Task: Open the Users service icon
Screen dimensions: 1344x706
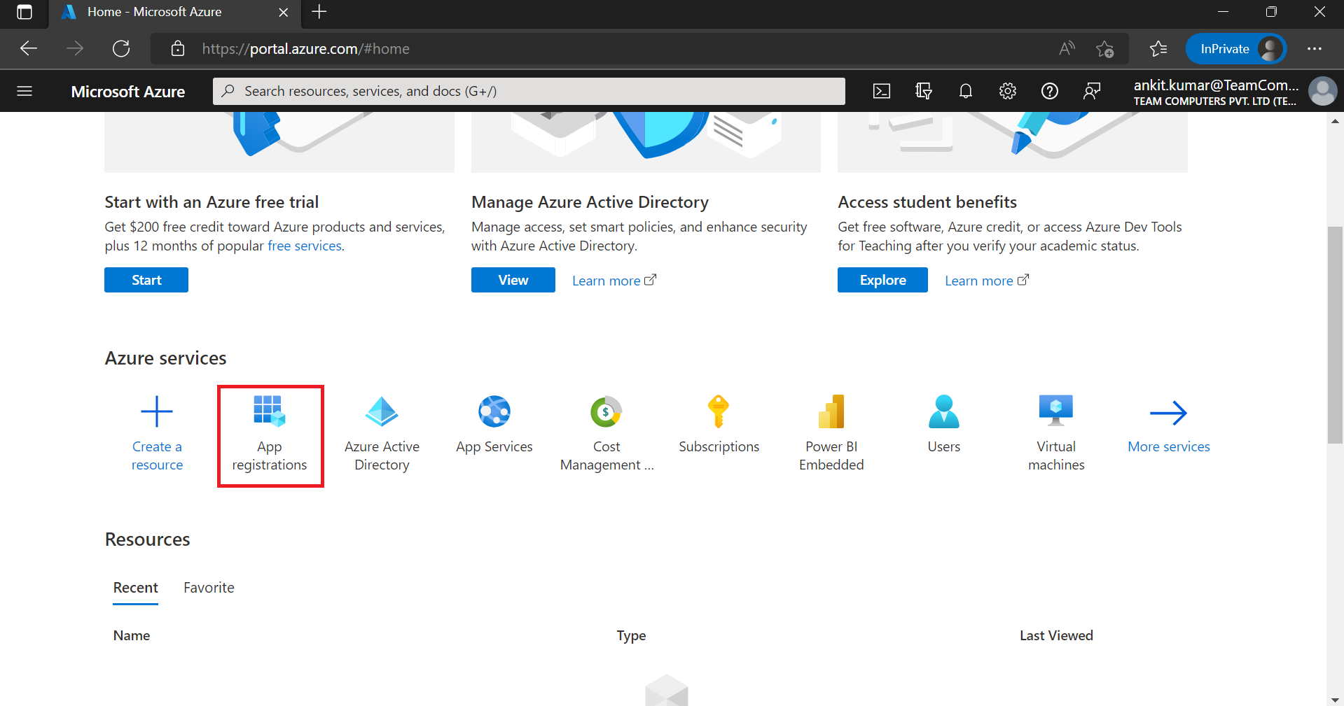Action: [x=943, y=411]
